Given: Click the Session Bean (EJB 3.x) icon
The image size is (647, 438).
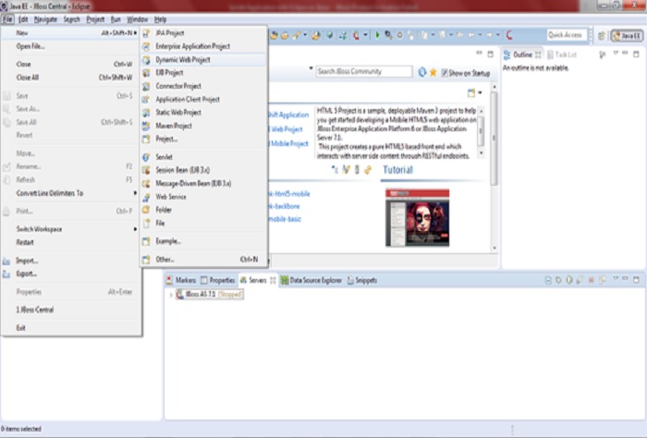Looking at the screenshot, I should (146, 170).
